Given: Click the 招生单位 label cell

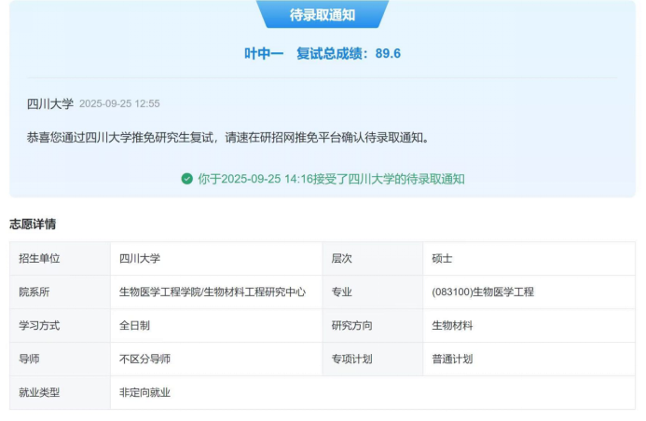Looking at the screenshot, I should (61, 258).
